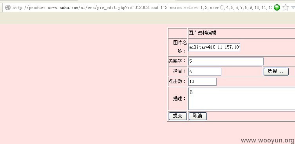Screen dimensions: 295x144
Task: Cancel editing with 取消 button
Action: click(x=198, y=116)
